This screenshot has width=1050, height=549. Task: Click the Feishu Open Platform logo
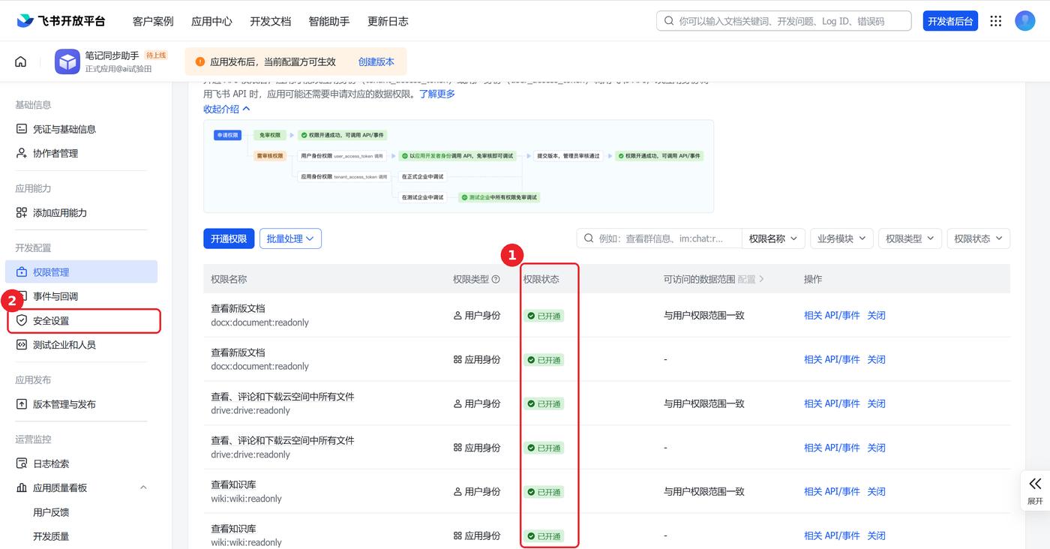click(x=61, y=21)
